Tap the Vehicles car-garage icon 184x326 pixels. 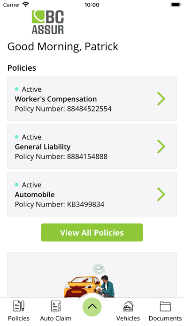click(128, 306)
